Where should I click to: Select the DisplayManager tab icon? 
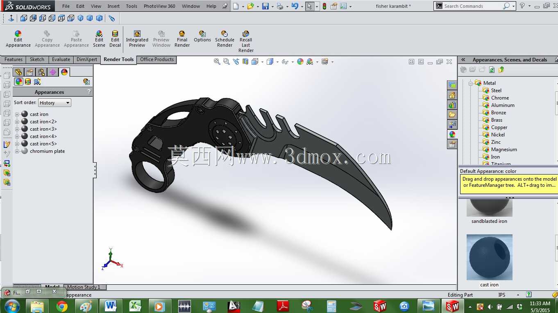64,72
